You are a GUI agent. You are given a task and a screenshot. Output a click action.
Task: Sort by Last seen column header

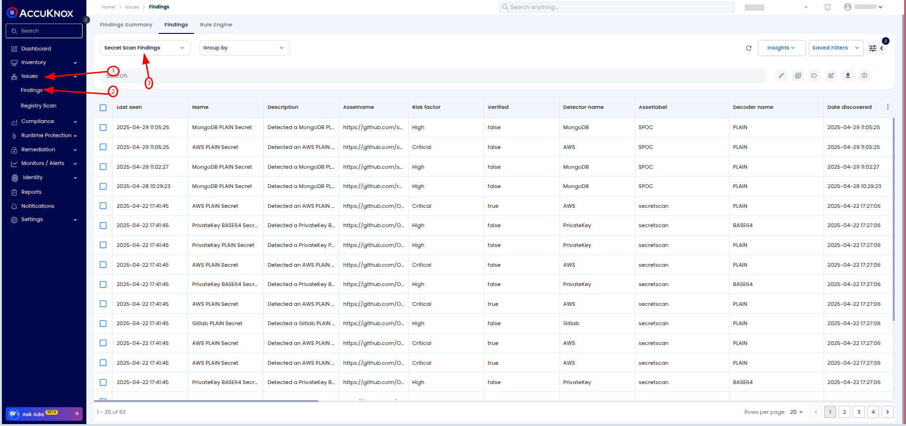pyautogui.click(x=129, y=107)
